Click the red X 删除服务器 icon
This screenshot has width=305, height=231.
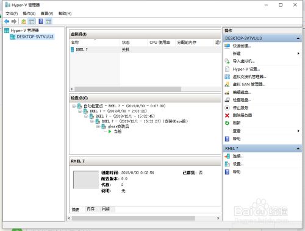click(x=227, y=115)
